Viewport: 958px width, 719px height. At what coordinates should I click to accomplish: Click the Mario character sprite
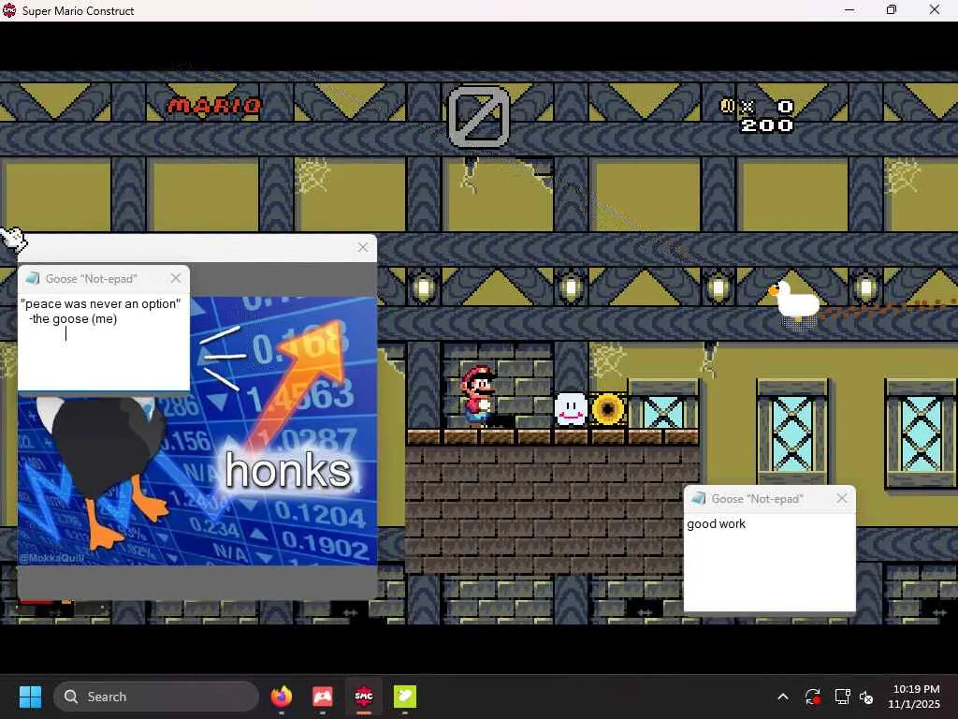(477, 396)
